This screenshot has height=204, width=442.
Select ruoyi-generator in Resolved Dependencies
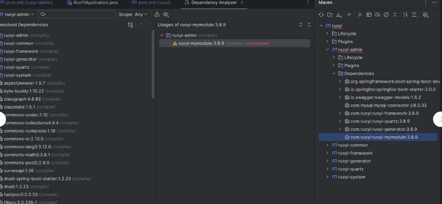pyautogui.click(x=28, y=59)
